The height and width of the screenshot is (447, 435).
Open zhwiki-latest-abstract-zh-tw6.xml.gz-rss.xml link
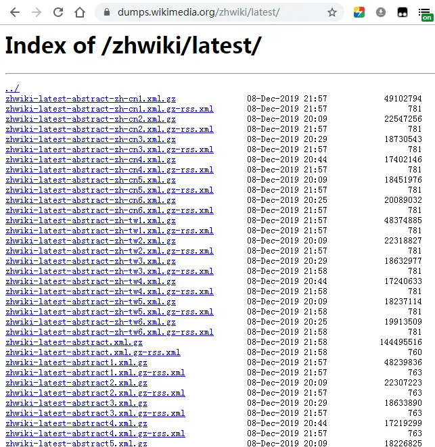pos(109,332)
